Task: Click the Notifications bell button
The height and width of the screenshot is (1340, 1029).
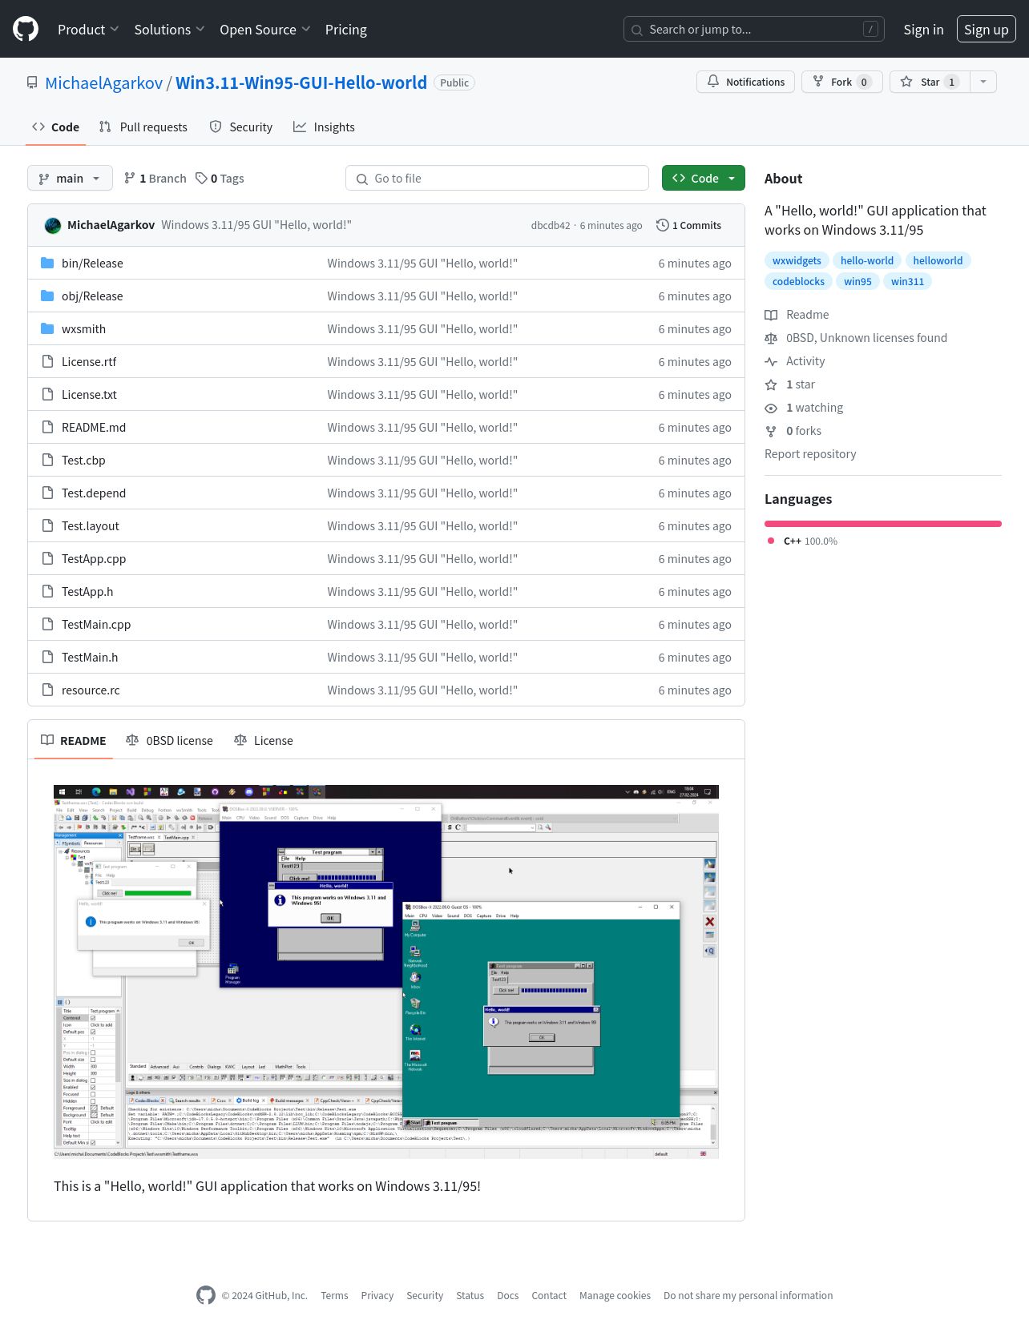Action: pyautogui.click(x=746, y=82)
